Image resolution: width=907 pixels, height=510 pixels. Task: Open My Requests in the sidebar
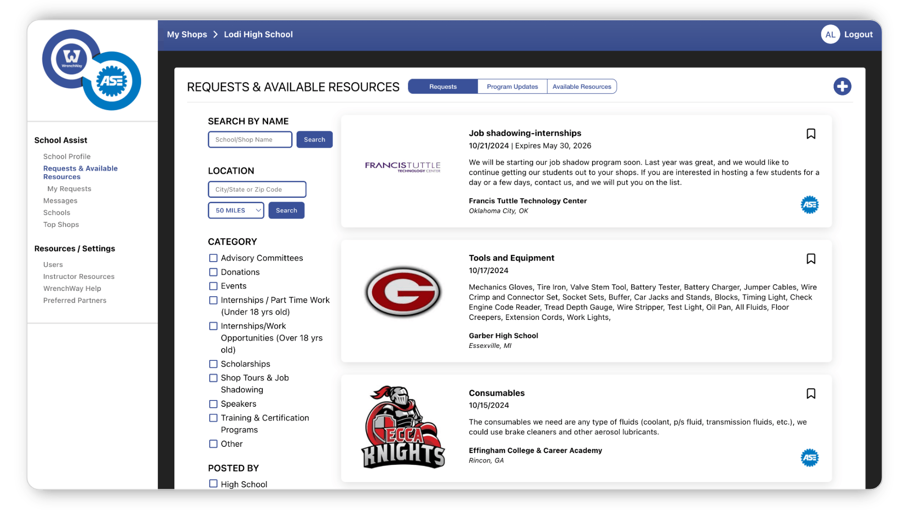(69, 188)
